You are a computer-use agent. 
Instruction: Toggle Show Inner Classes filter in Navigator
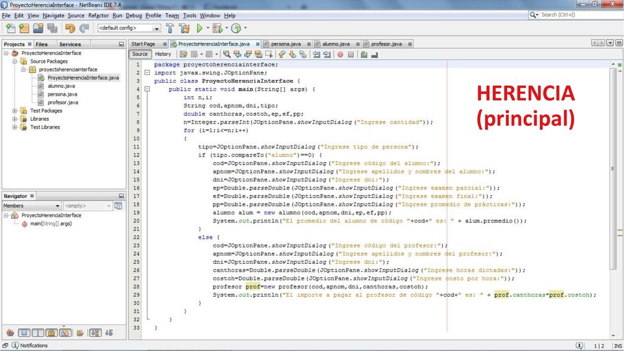(65, 333)
